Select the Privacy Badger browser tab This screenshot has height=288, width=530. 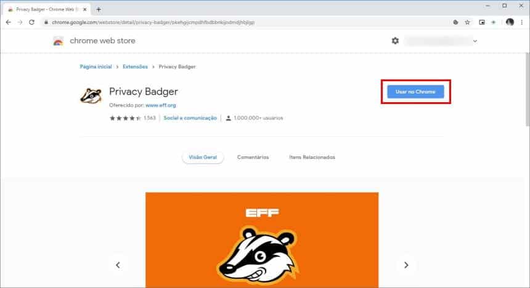click(x=46, y=9)
